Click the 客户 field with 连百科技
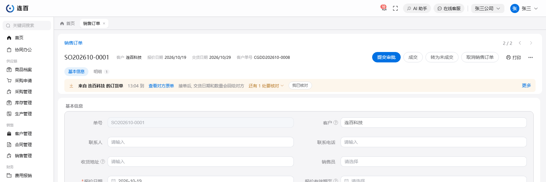This screenshot has height=182, width=546. click(434, 123)
